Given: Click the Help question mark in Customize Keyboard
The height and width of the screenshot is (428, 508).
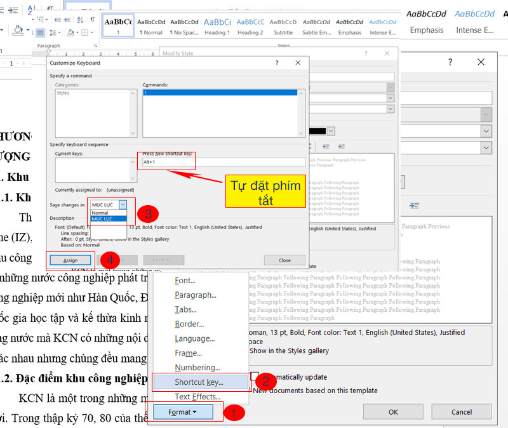Looking at the screenshot, I should point(277,64).
